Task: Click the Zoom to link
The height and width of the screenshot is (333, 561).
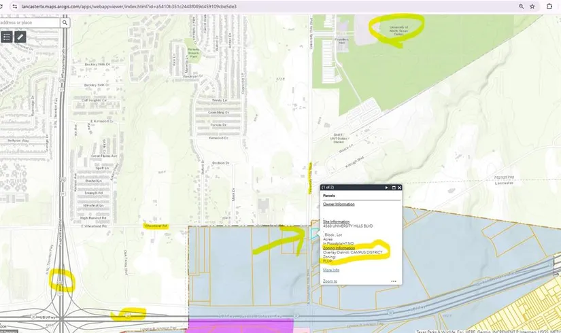Action: 330,281
